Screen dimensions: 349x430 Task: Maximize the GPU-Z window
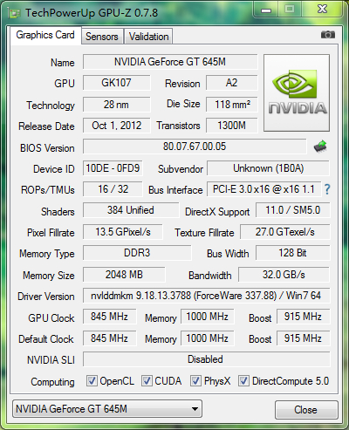click(290, 10)
